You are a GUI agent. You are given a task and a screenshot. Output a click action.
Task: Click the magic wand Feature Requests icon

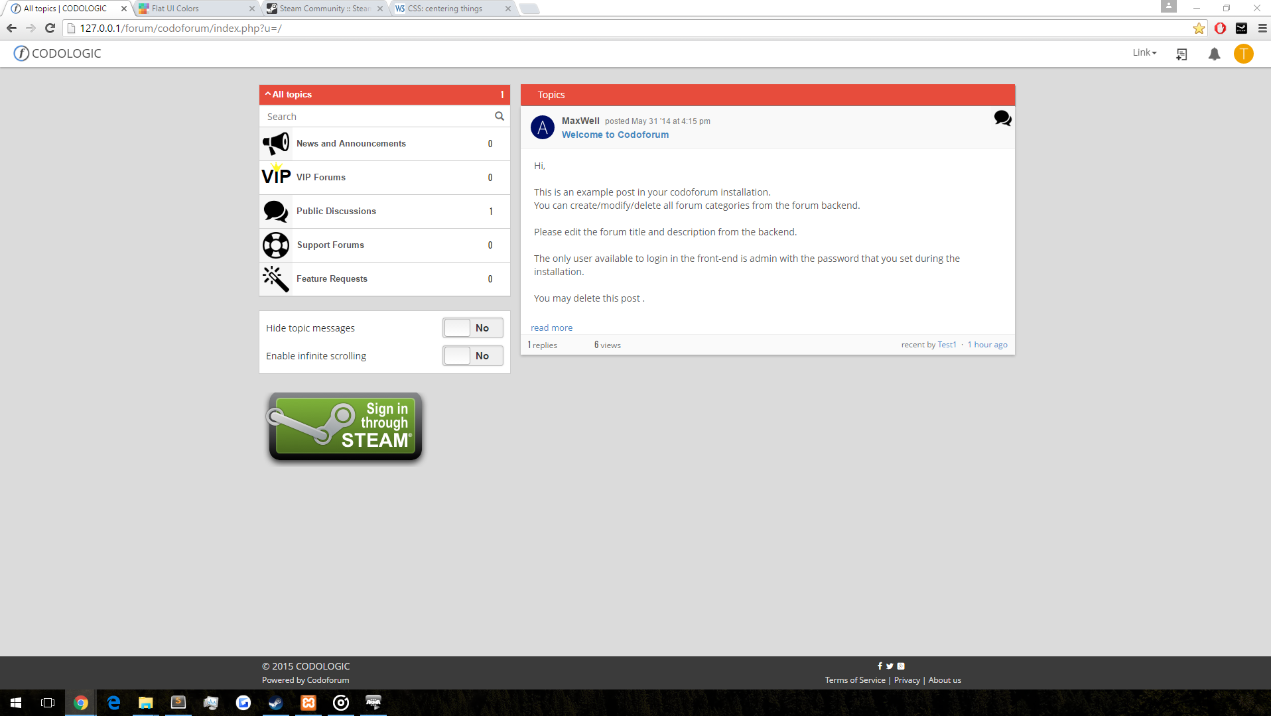(x=276, y=279)
